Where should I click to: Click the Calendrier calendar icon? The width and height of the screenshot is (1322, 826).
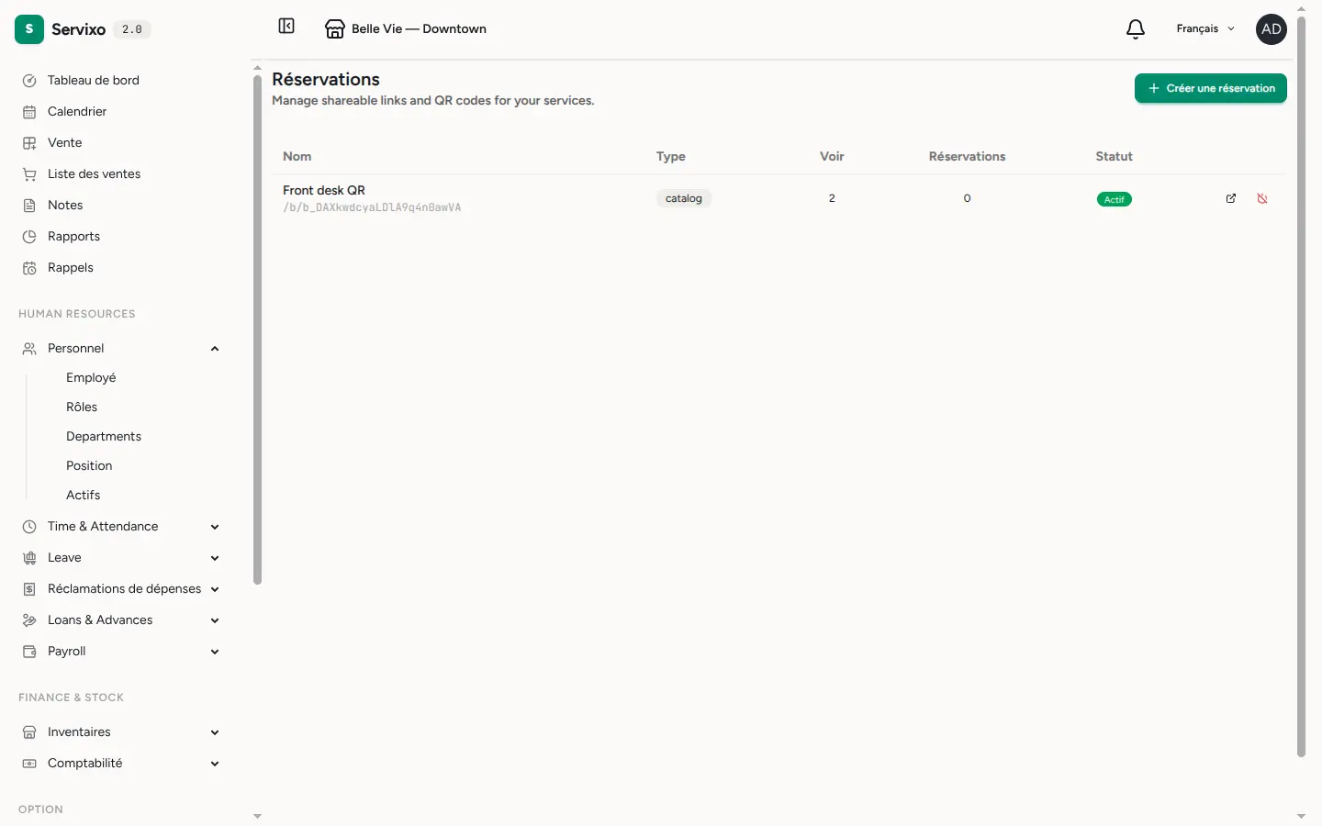29,112
